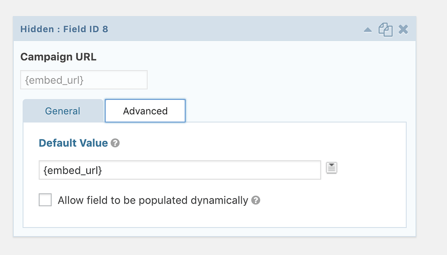View Default Value help tooltip

[x=115, y=143]
